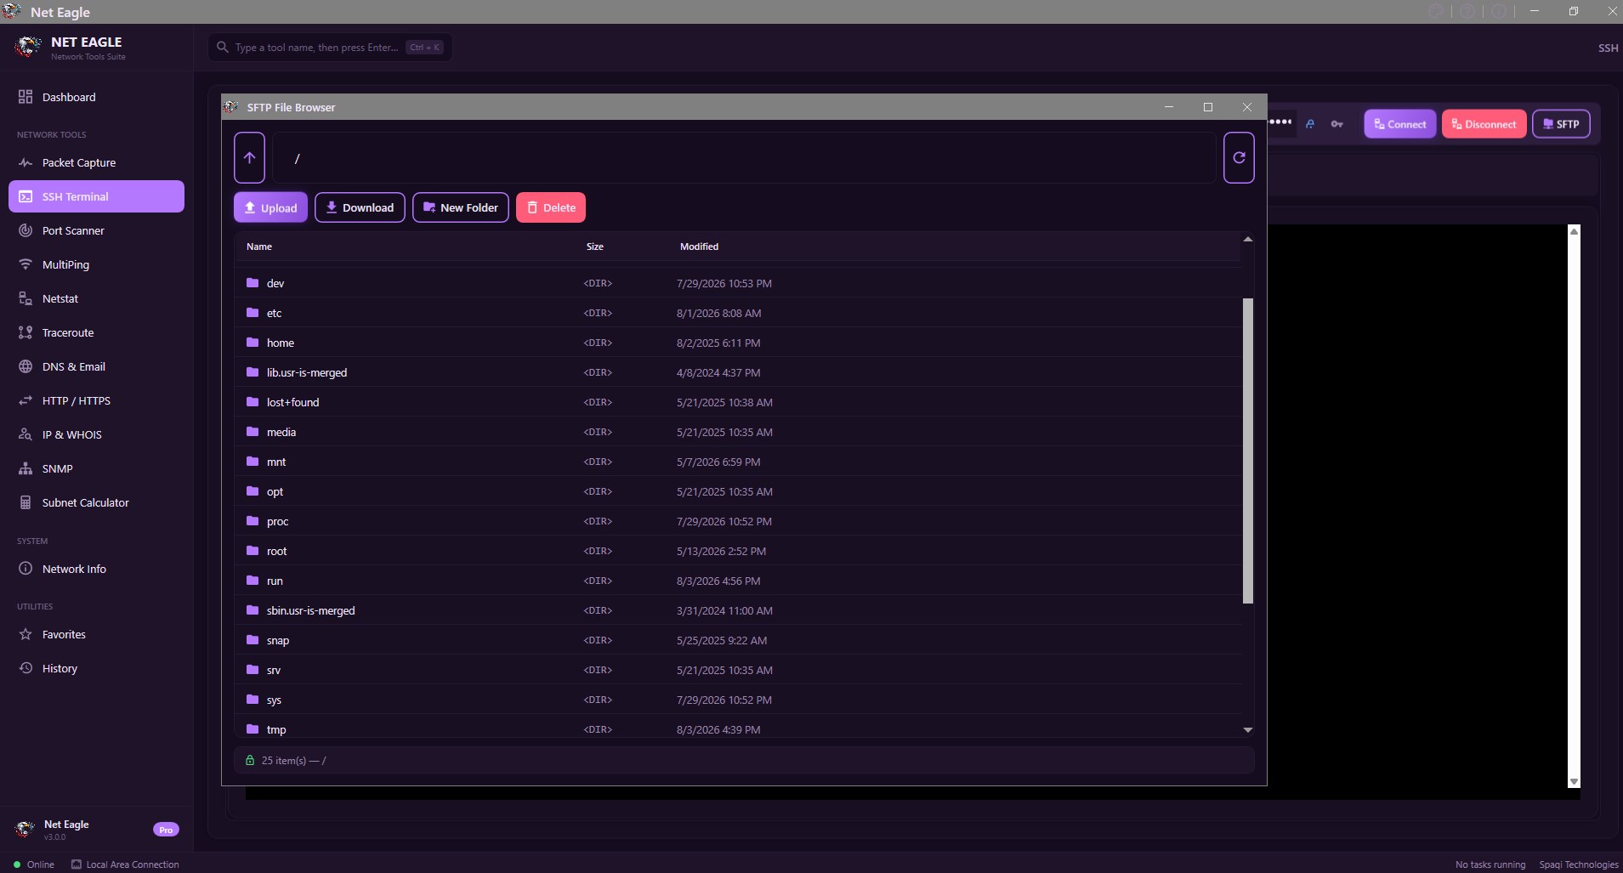Click the Netstat sidebar icon

pyautogui.click(x=26, y=298)
